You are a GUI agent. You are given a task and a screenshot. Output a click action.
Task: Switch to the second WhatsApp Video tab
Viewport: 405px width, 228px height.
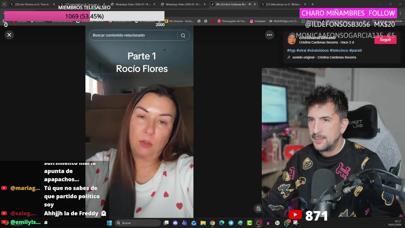[x=183, y=4]
